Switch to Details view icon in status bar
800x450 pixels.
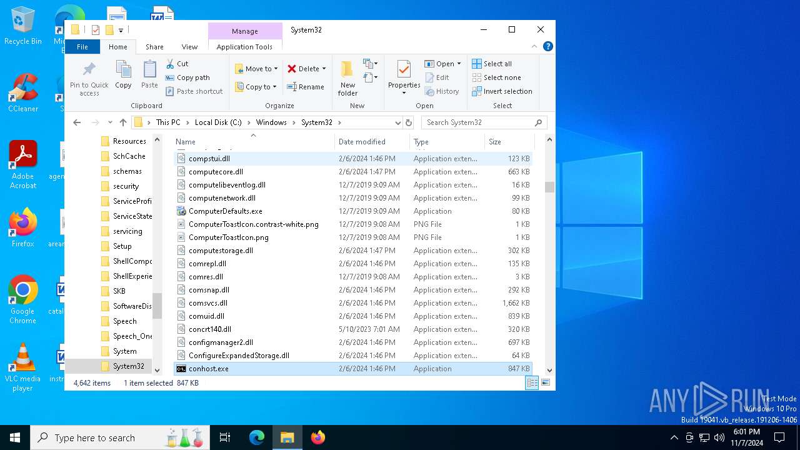tap(532, 383)
